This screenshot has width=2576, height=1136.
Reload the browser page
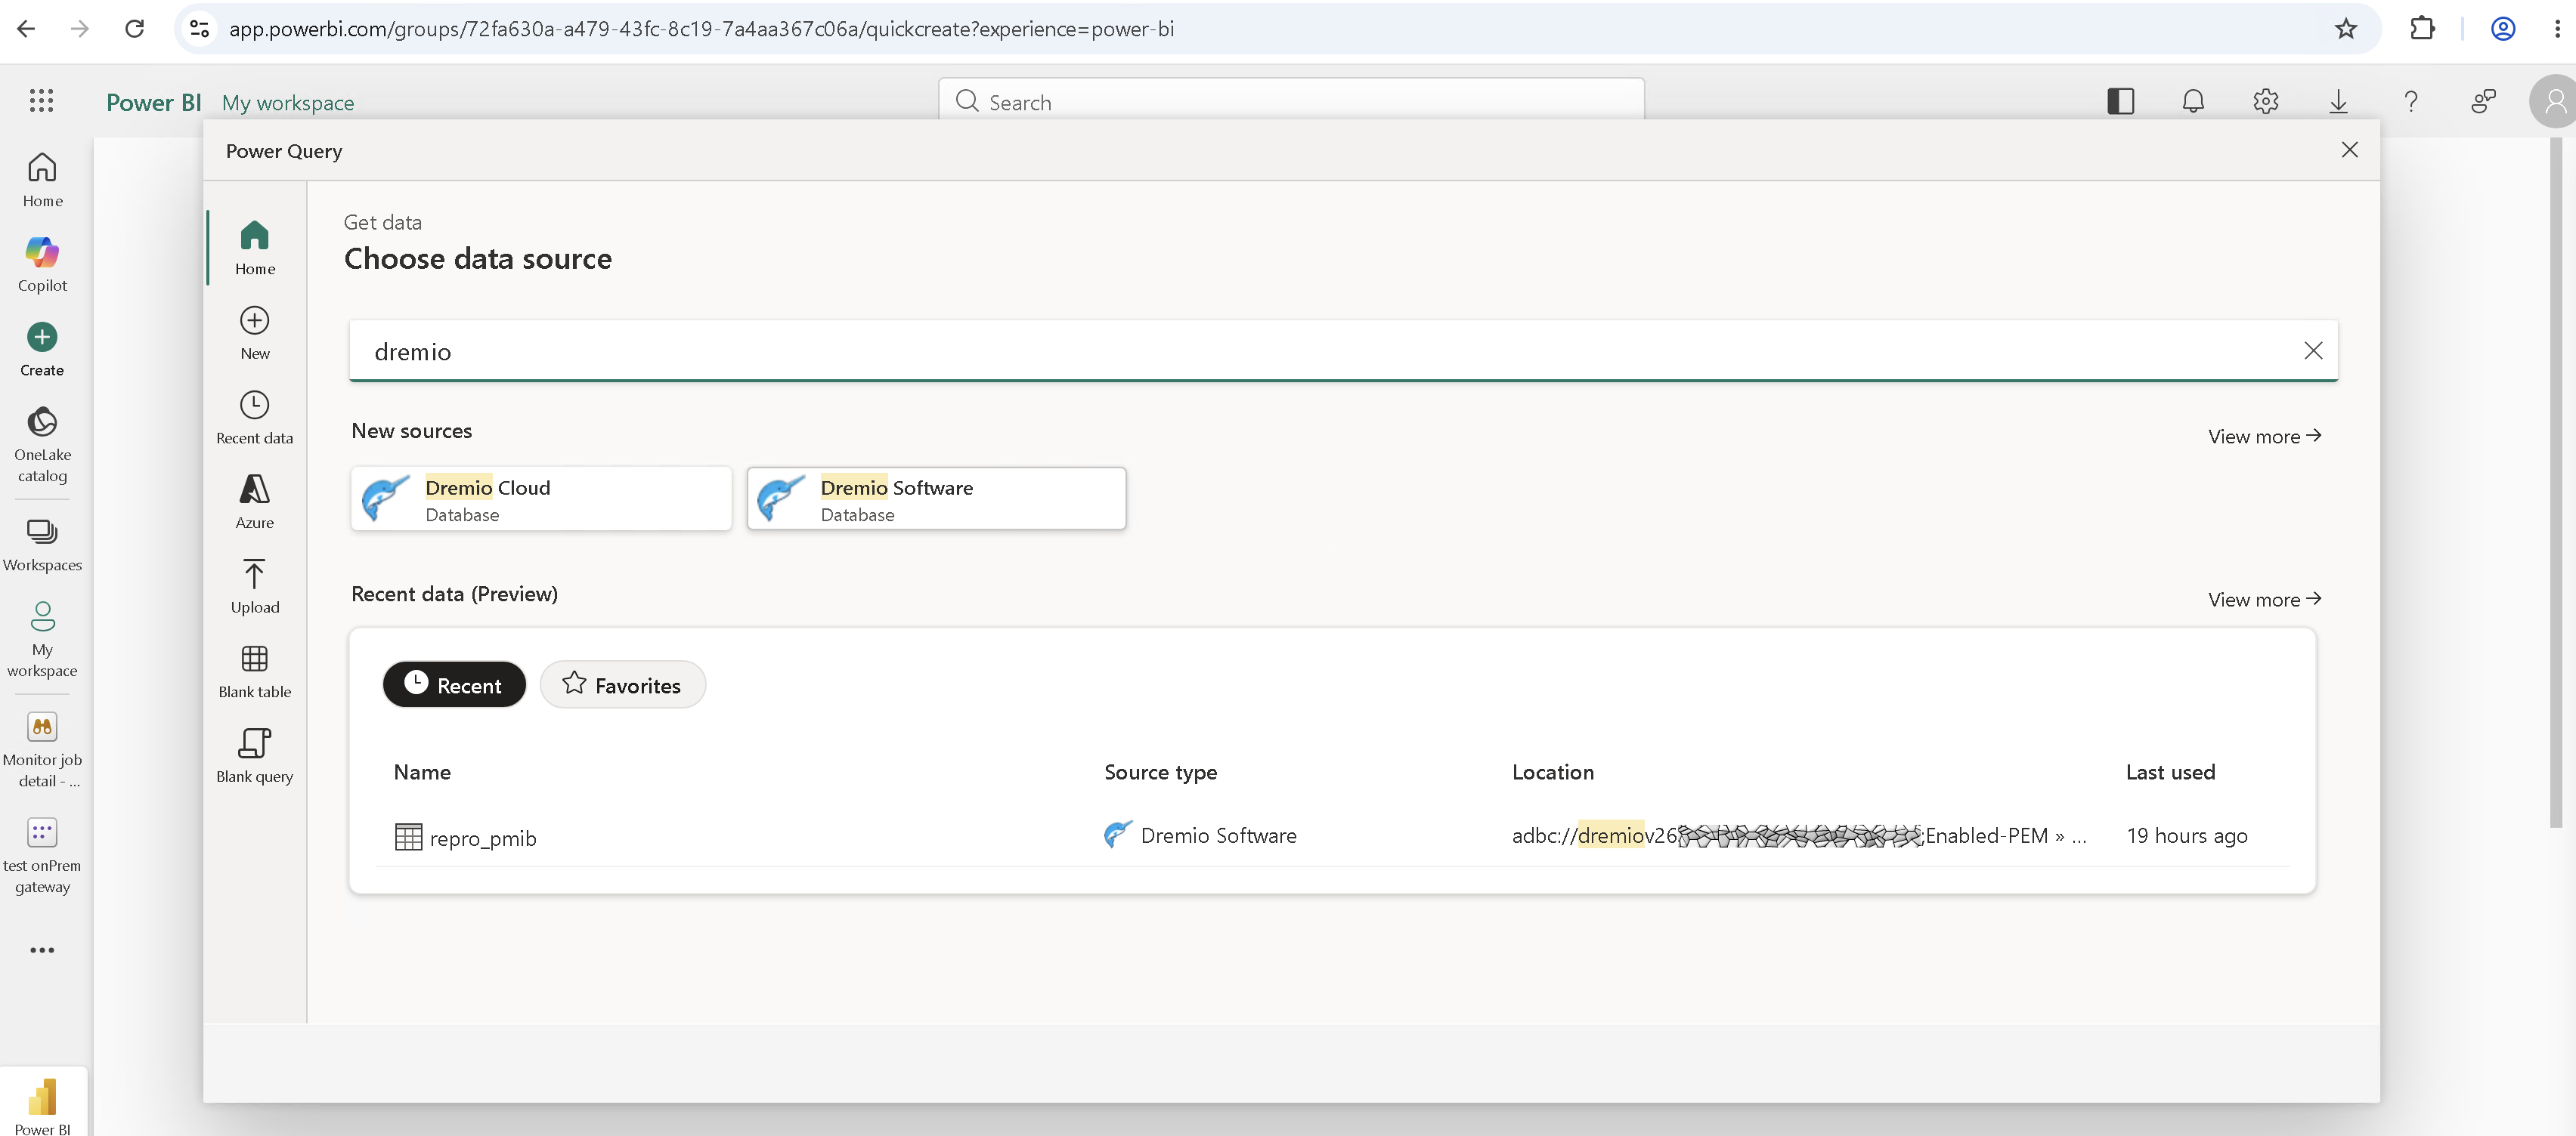pyautogui.click(x=134, y=29)
